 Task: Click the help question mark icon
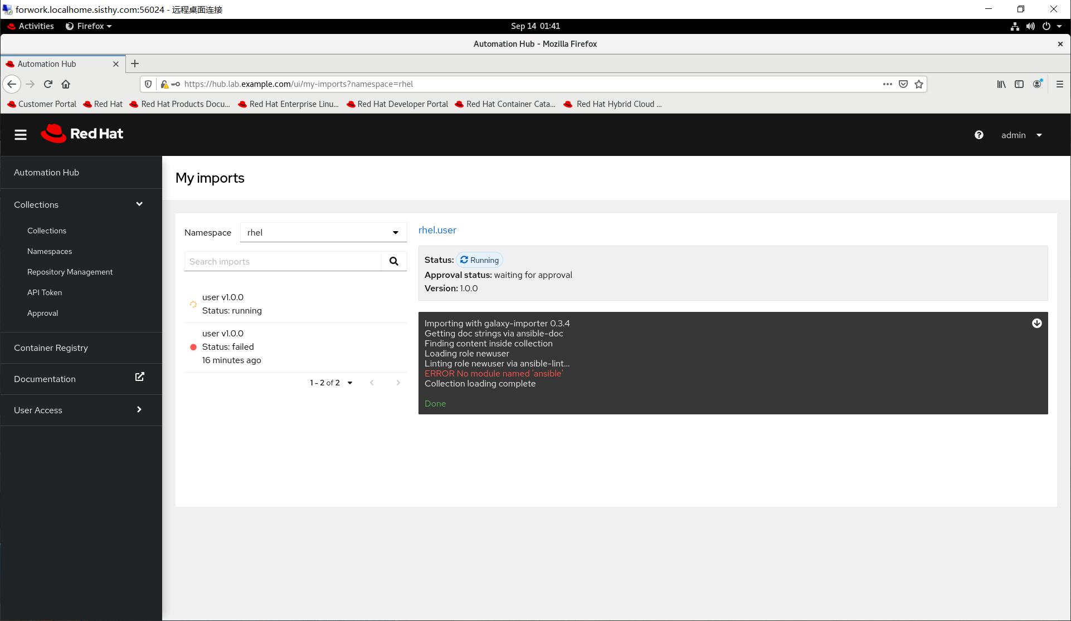[x=978, y=135]
